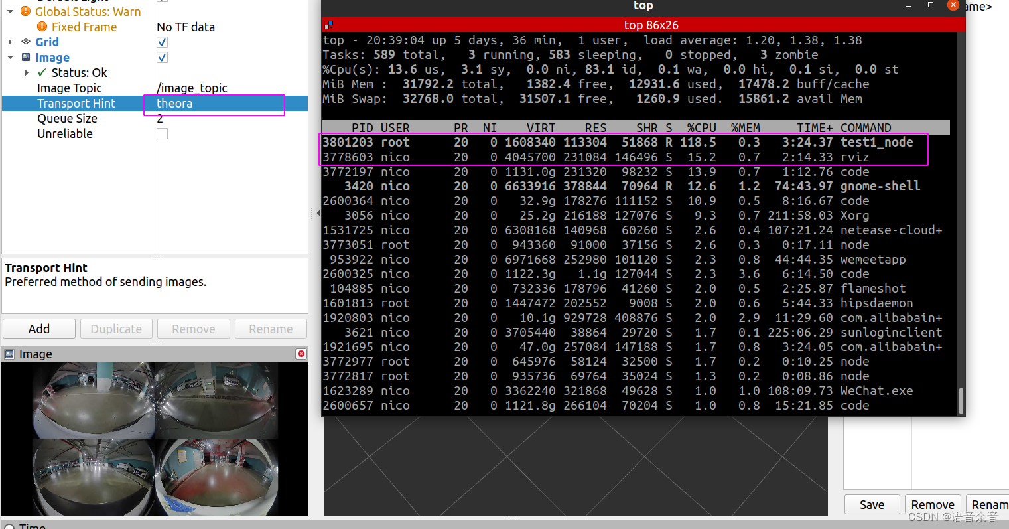The image size is (1009, 529).
Task: Expand the Grid display item
Action: coord(10,42)
